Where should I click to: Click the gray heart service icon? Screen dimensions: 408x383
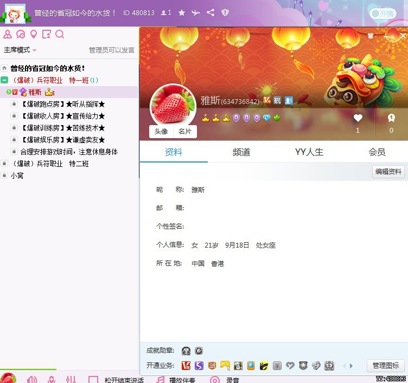pyautogui.click(x=290, y=366)
